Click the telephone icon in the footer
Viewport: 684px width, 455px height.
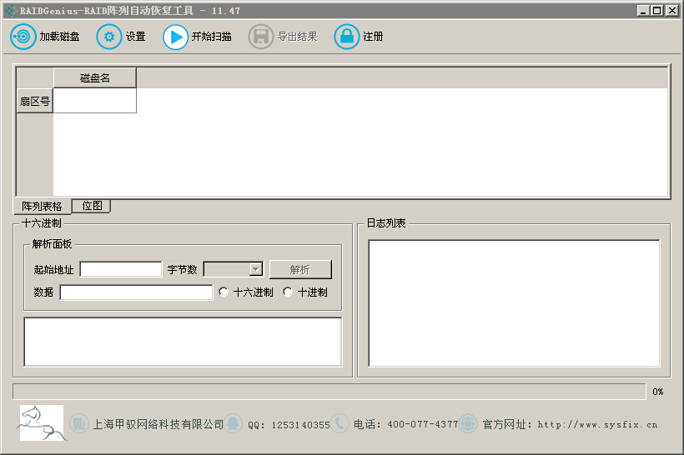click(339, 423)
